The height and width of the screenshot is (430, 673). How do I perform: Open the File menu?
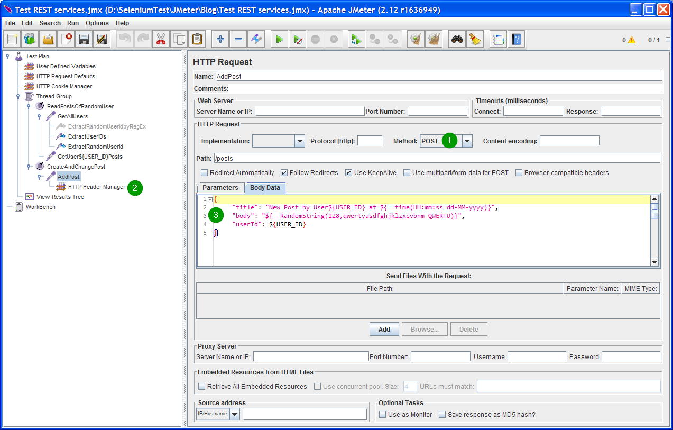pyautogui.click(x=10, y=23)
